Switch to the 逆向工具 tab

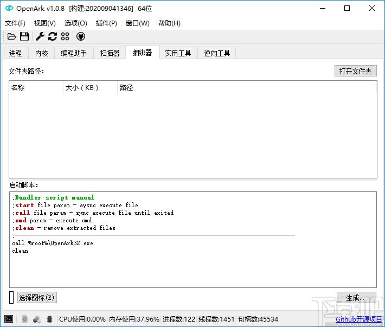pyautogui.click(x=217, y=53)
